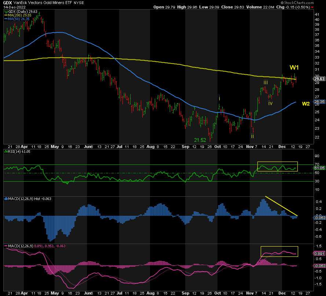Click the 61.05 RSI value tag on axis

(x=319, y=168)
